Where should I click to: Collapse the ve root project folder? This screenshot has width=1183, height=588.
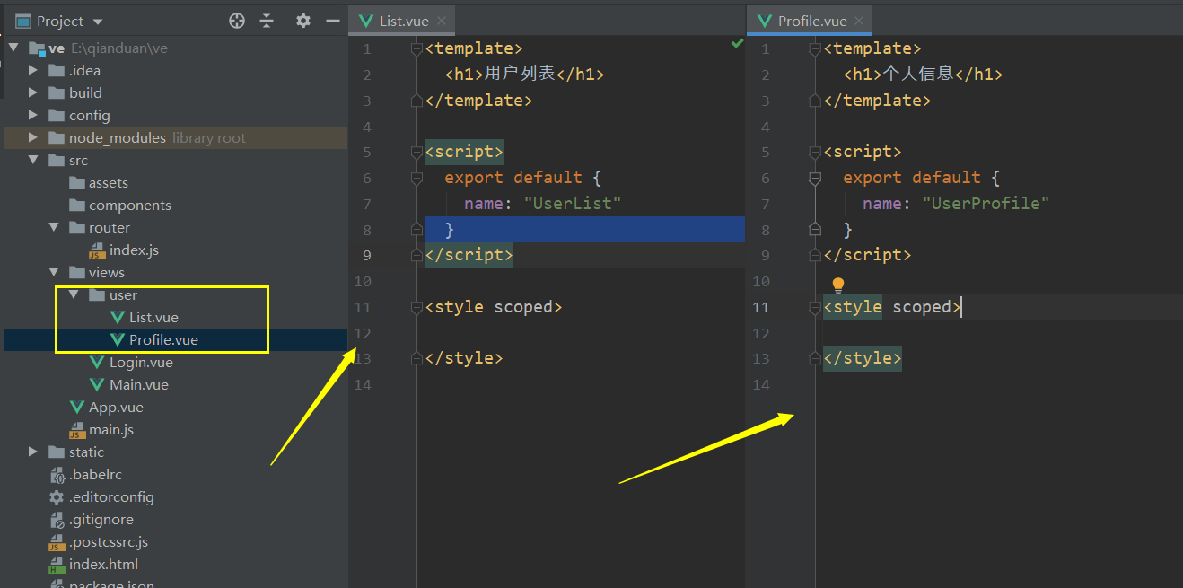(13, 48)
